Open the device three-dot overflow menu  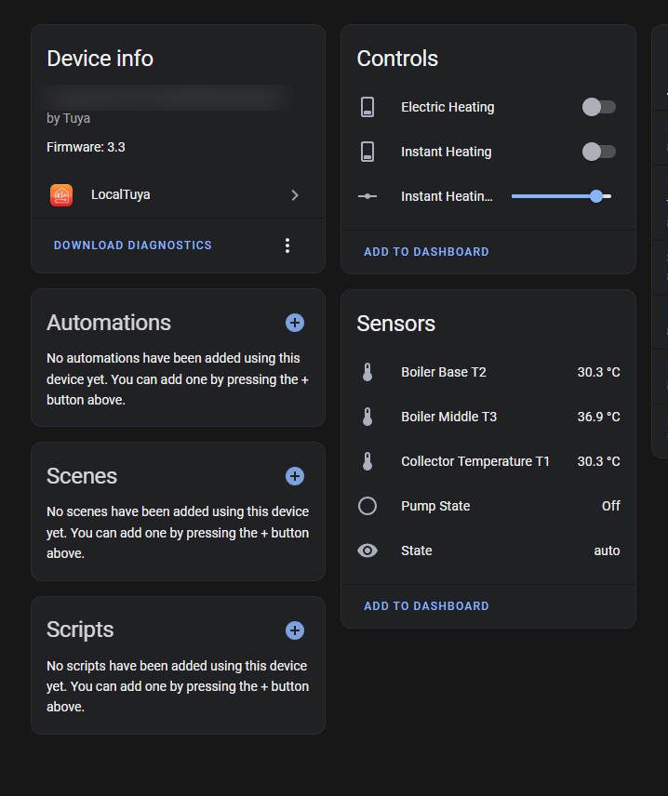287,245
